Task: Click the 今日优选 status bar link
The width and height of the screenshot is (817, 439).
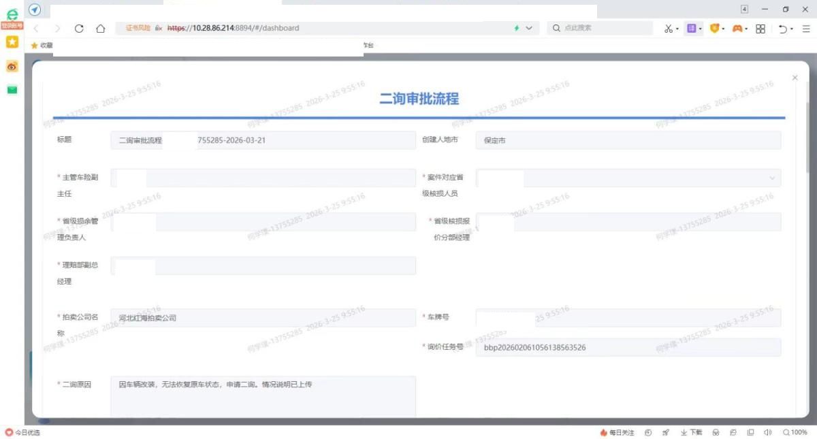Action: tap(23, 432)
